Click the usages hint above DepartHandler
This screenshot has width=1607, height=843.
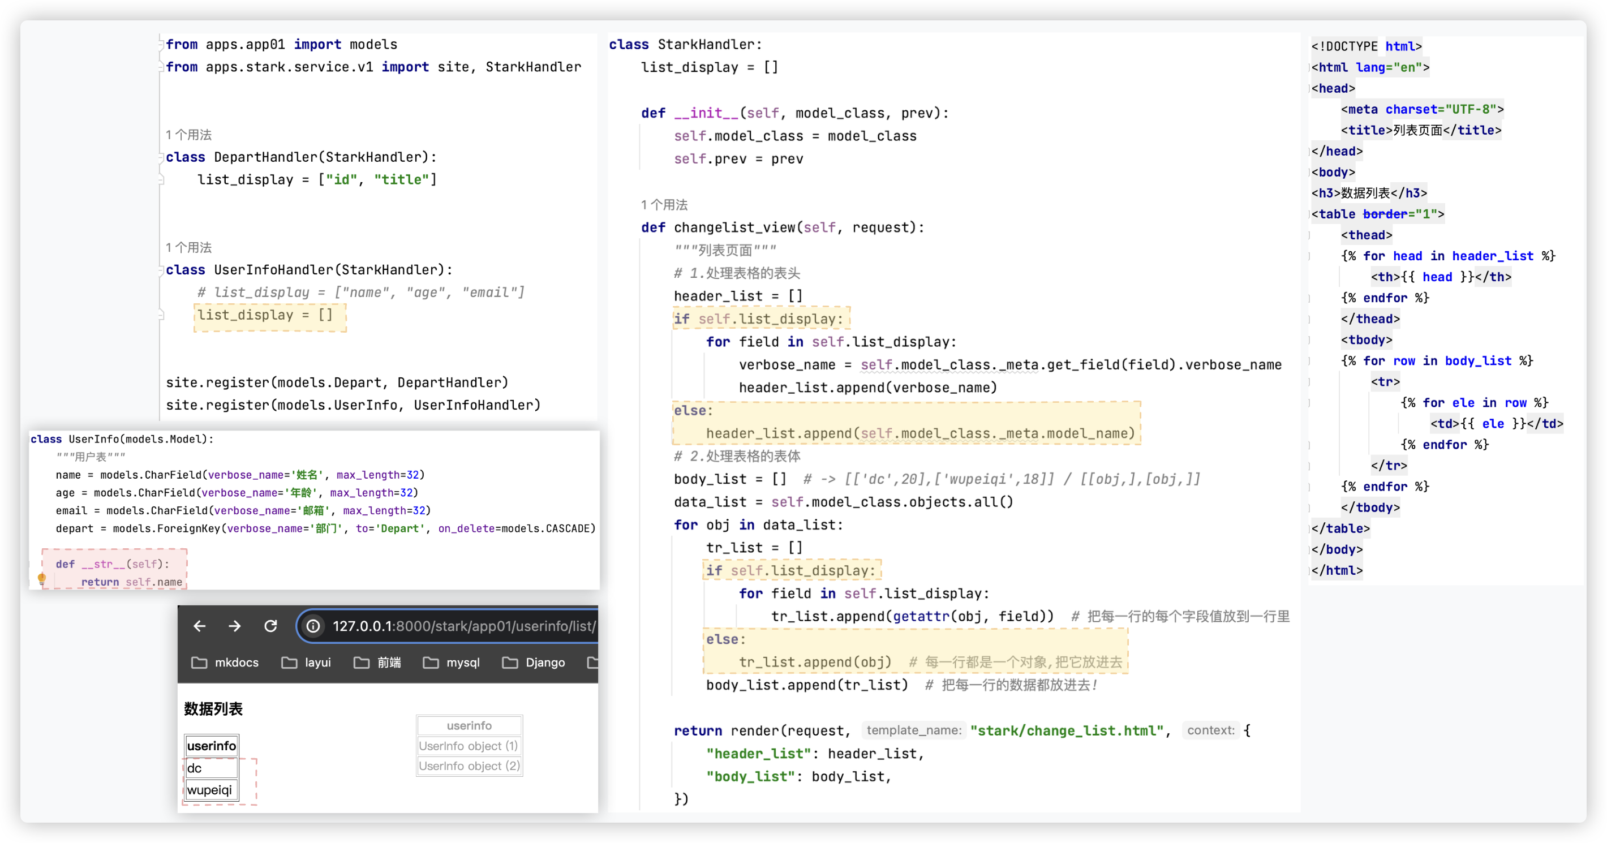click(188, 135)
